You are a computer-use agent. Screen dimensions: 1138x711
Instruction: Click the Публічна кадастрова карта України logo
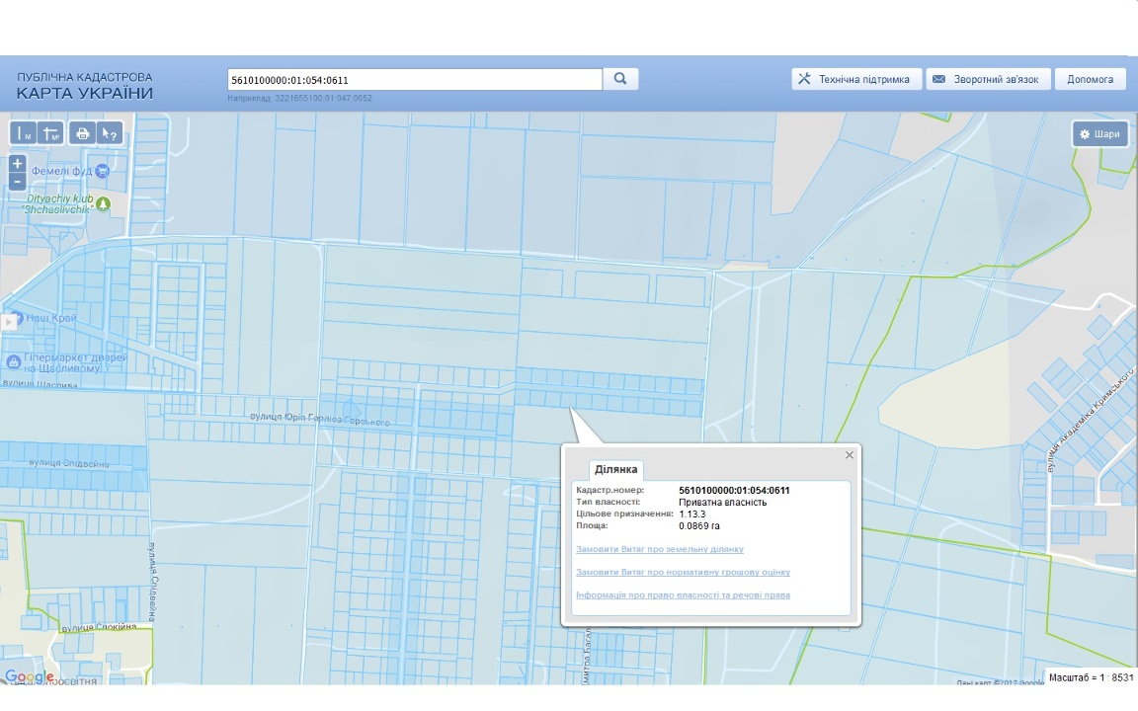(x=85, y=86)
